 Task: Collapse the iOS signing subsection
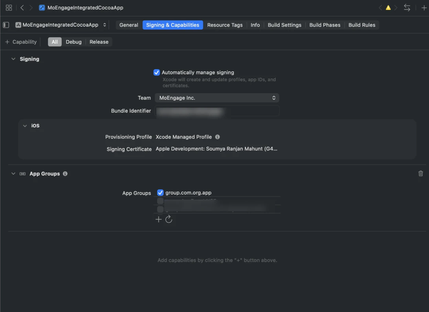coord(25,126)
